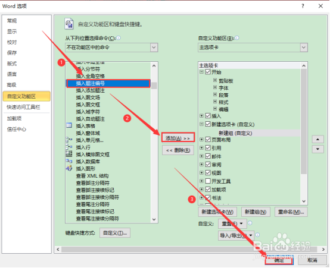Click keyboard shortcut 自定义(T)... button
The width and height of the screenshot is (330, 268).
click(115, 233)
